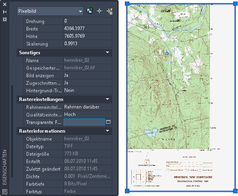Click the saved path henniker_02.tif

pyautogui.click(x=88, y=68)
